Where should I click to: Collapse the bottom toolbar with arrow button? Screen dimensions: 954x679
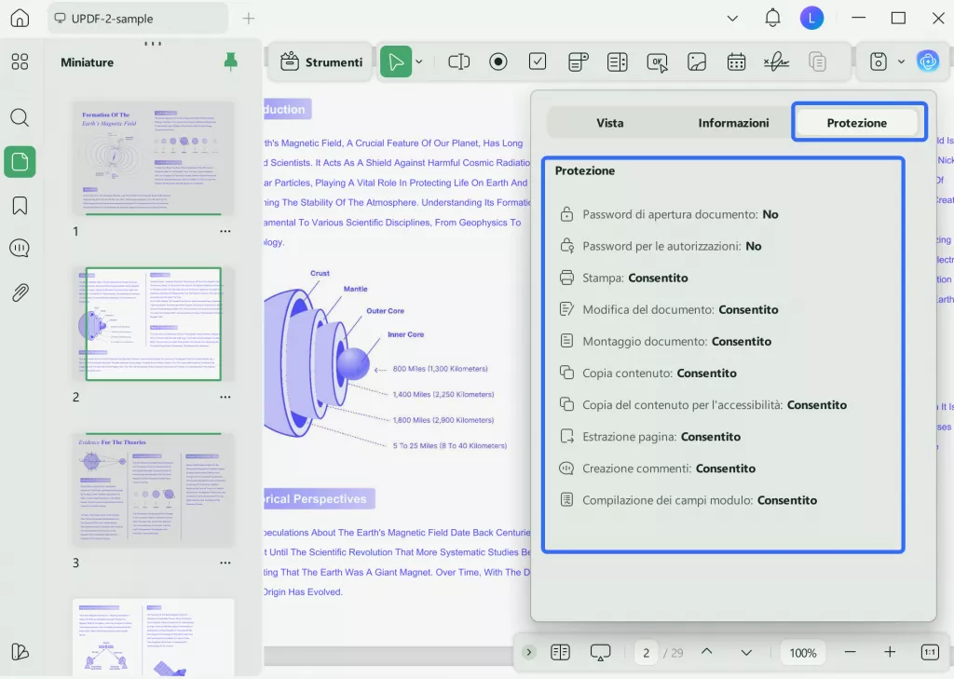tap(529, 652)
